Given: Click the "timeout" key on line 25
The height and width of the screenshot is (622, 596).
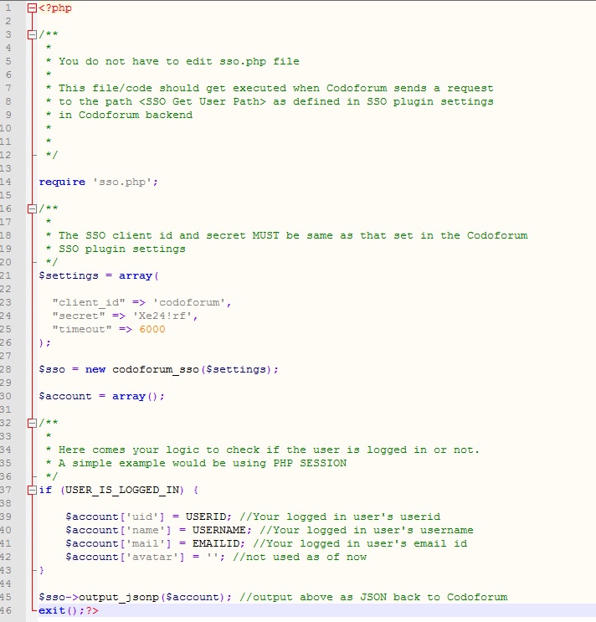Looking at the screenshot, I should [x=82, y=329].
